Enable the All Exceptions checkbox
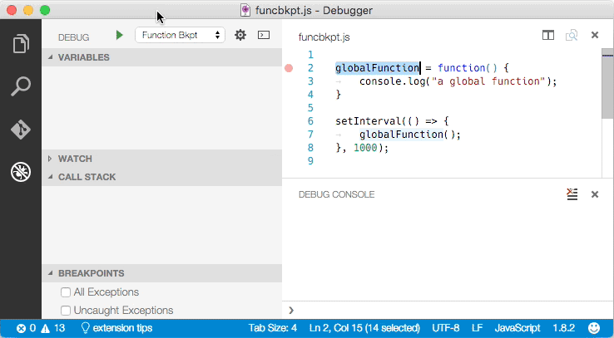 click(x=66, y=292)
